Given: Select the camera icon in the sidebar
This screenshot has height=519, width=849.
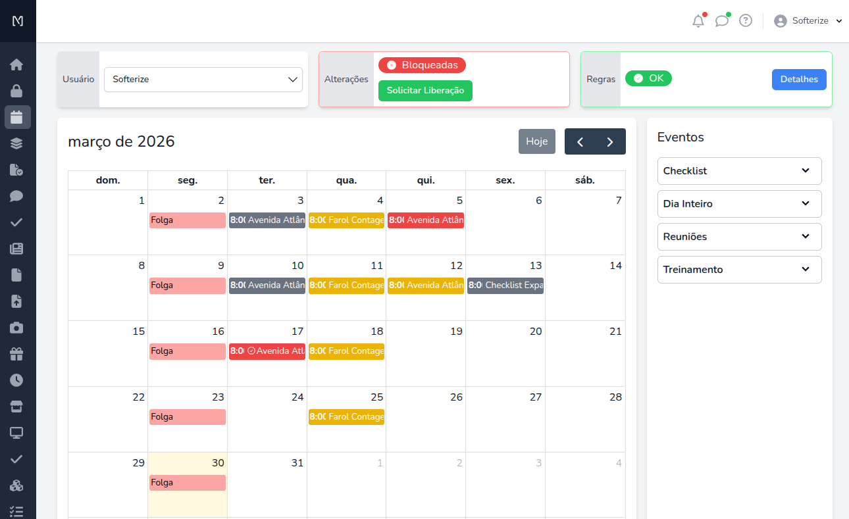Looking at the screenshot, I should [17, 328].
